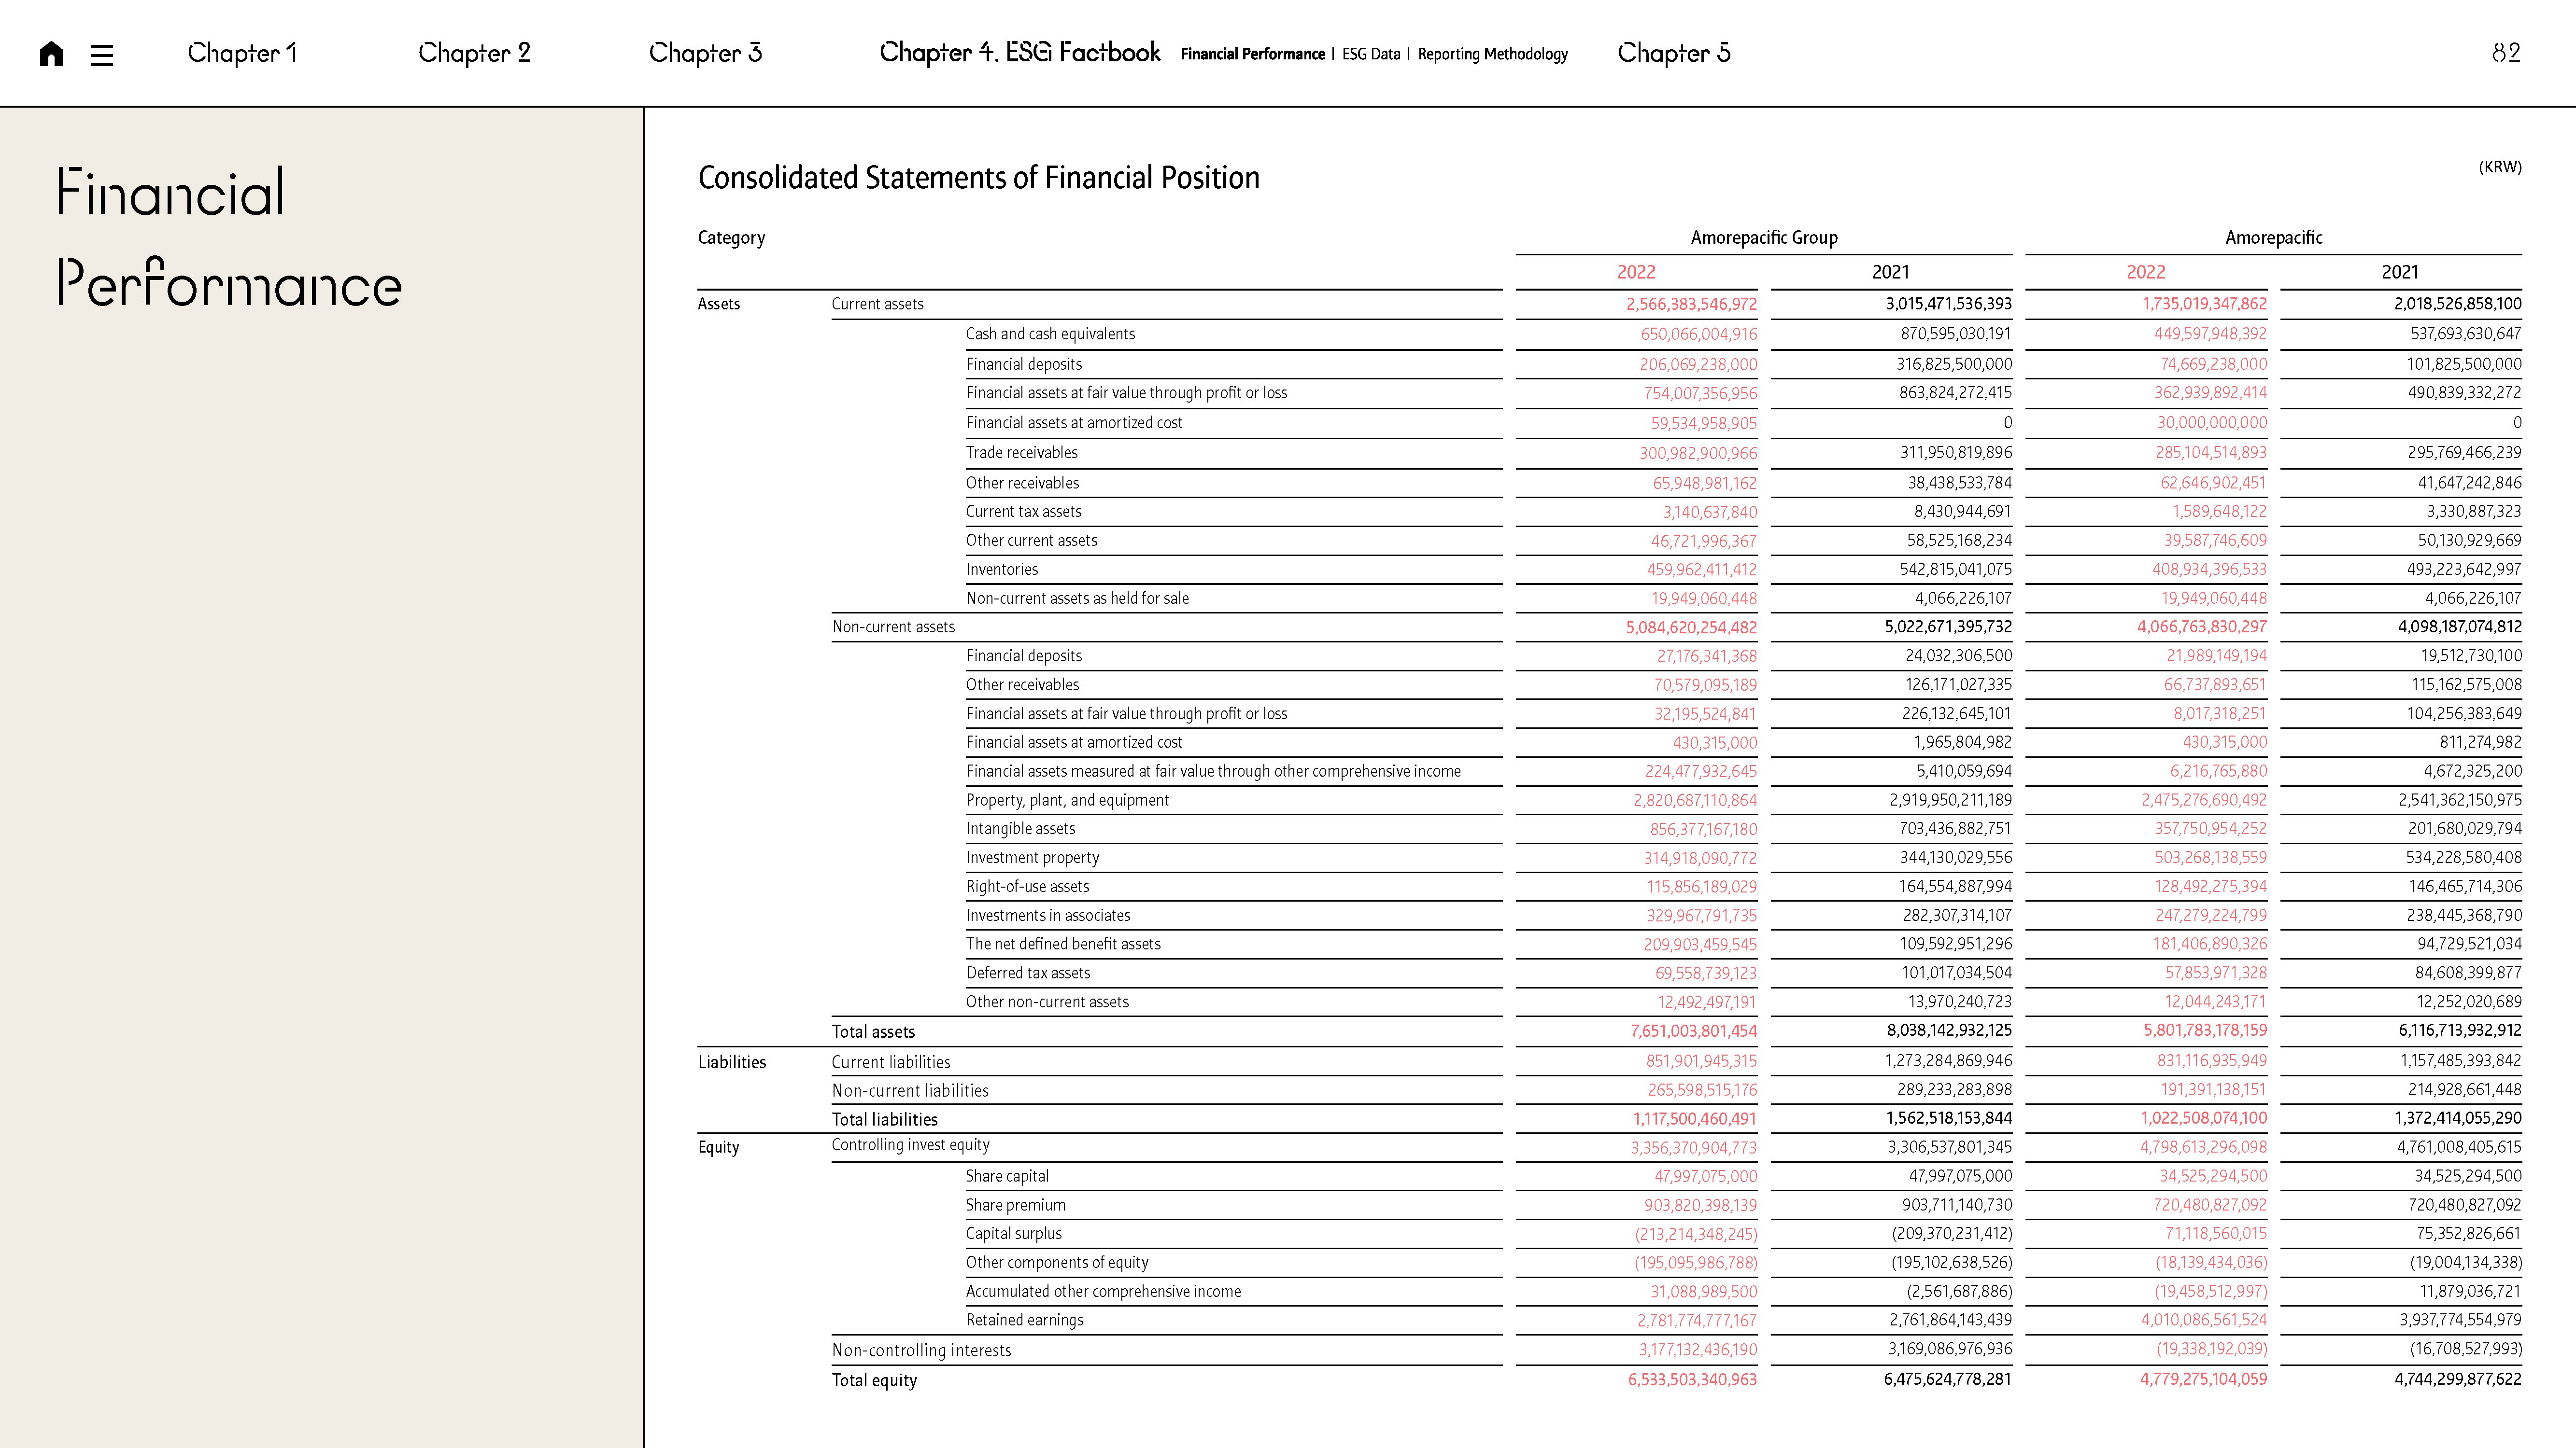Open the Reporting Methodology link
This screenshot has width=2576, height=1448.
(1492, 54)
